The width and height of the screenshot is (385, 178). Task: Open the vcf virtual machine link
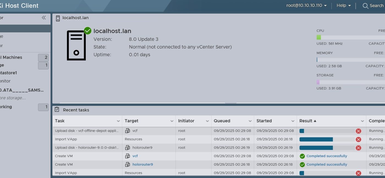pos(135,156)
